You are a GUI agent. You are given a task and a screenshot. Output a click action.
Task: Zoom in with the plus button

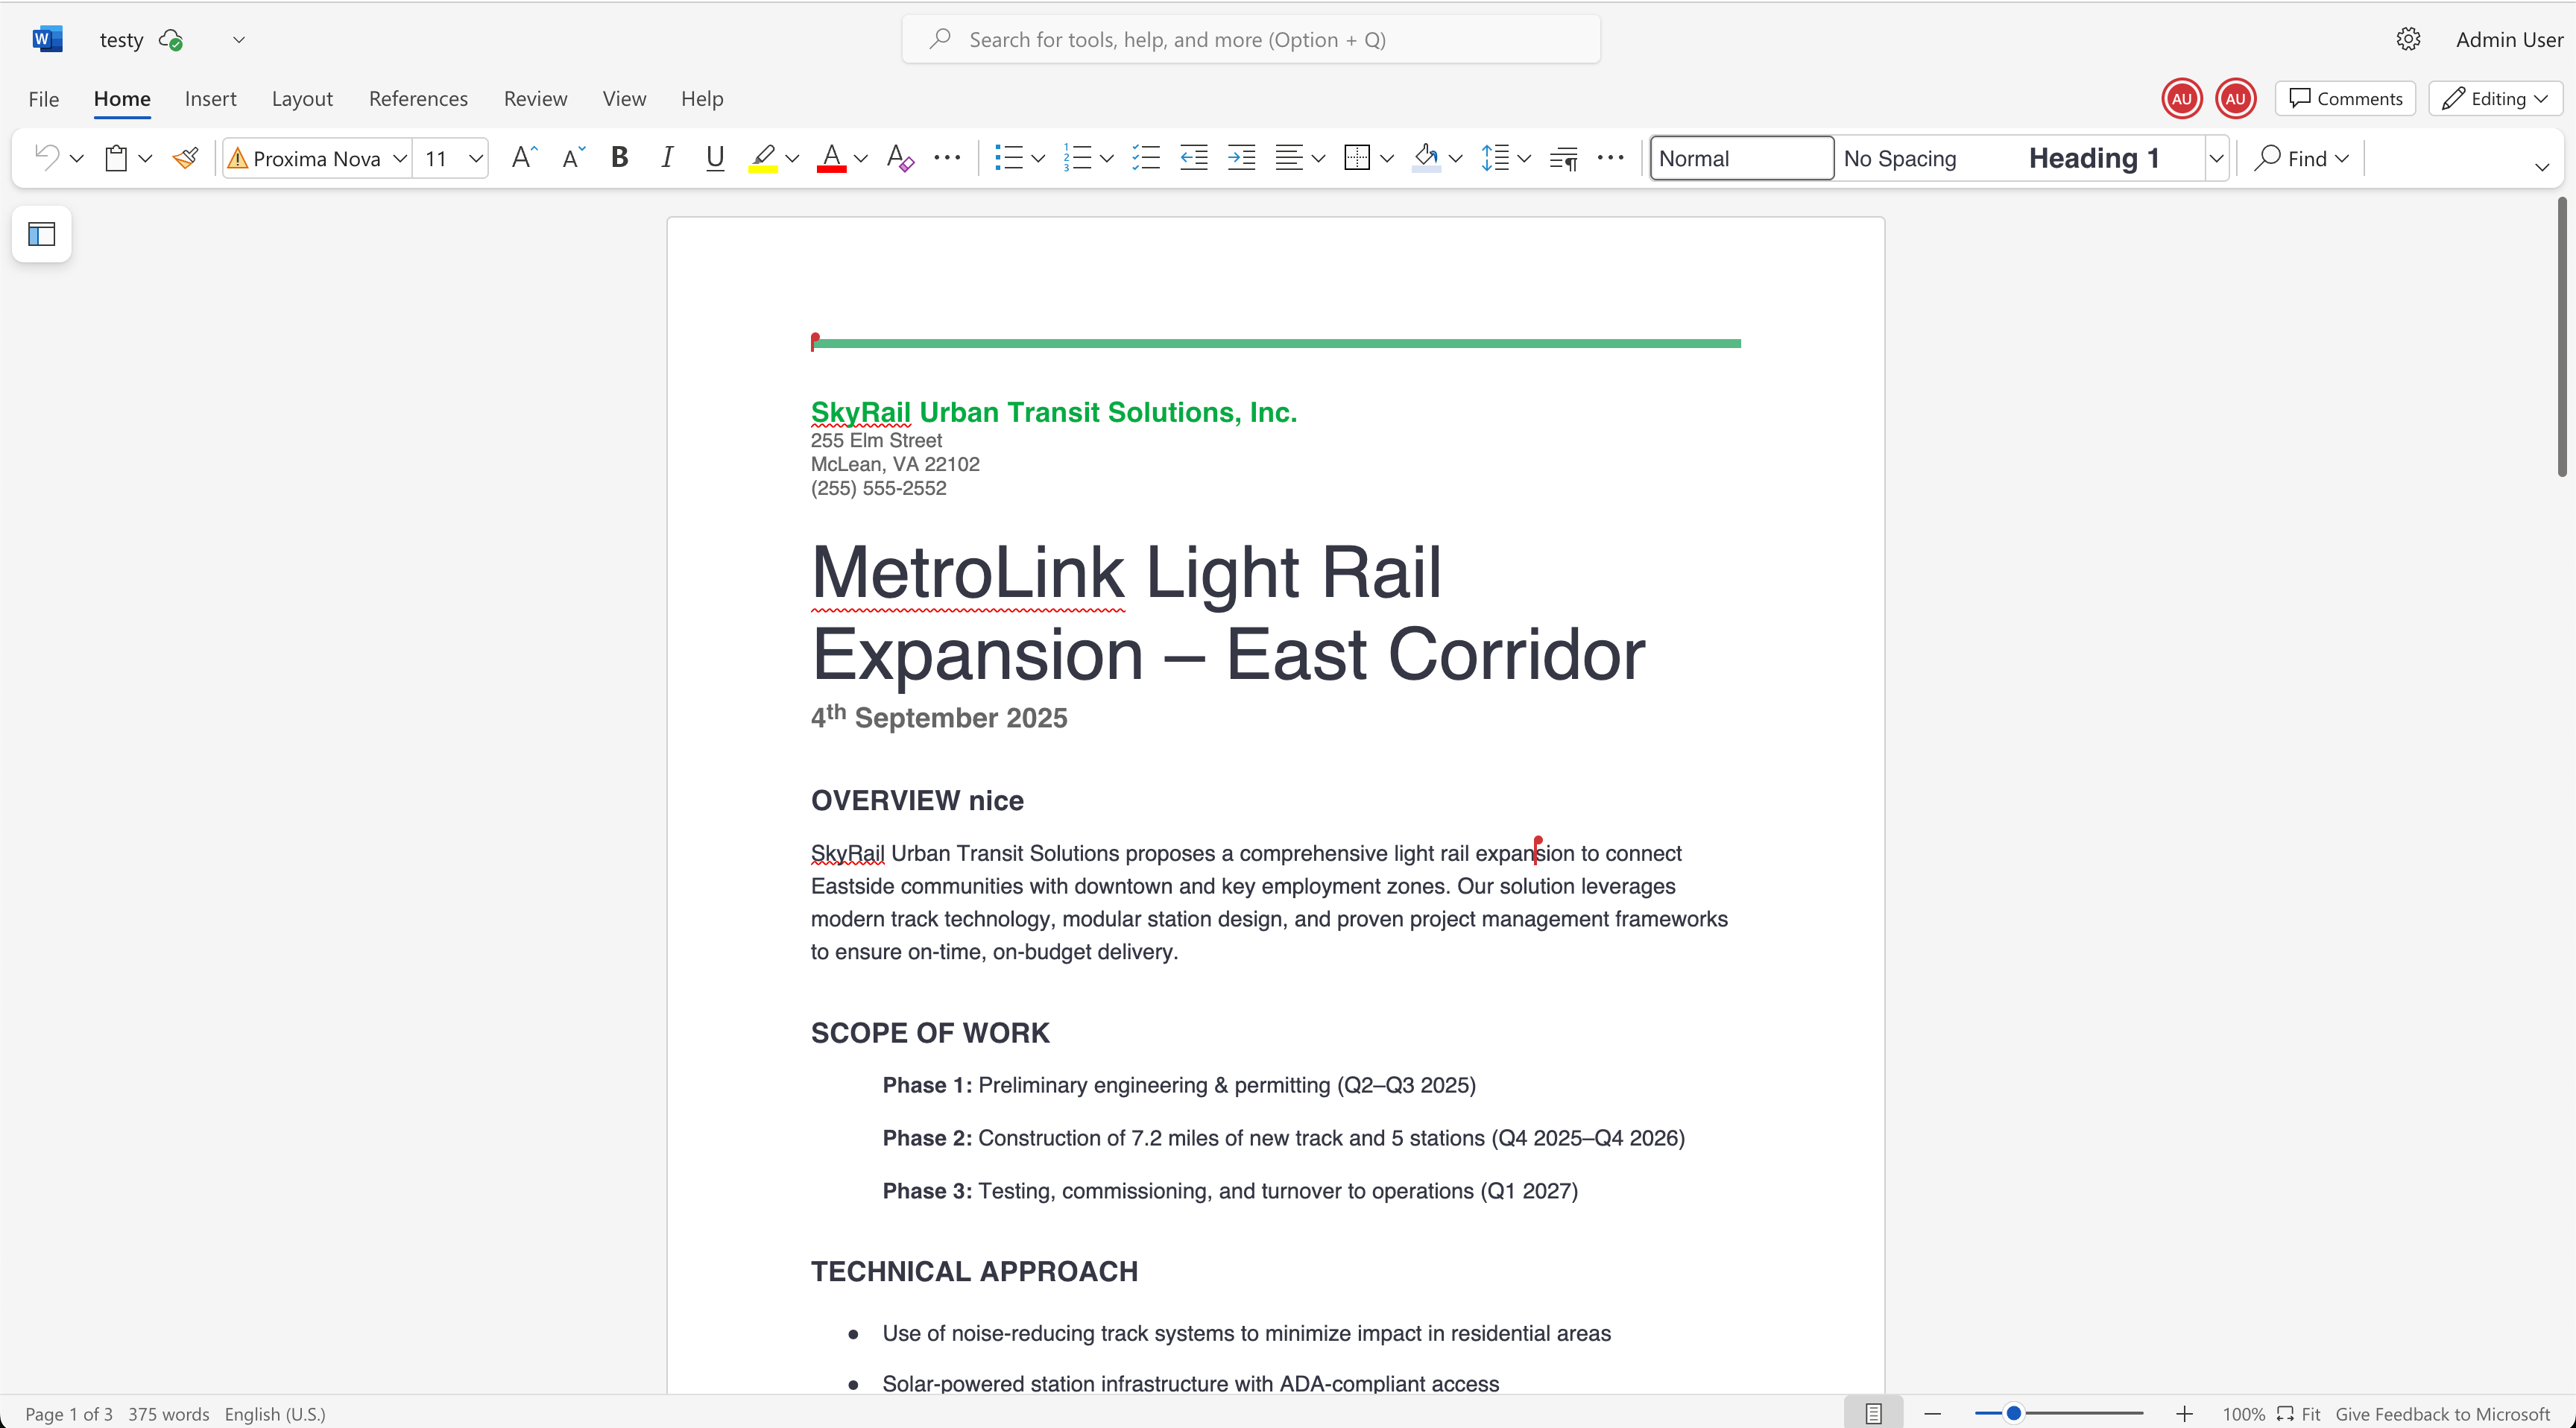[x=2184, y=1414]
